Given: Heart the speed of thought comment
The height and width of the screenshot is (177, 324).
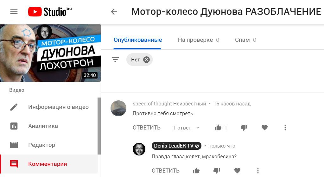Looking at the screenshot, I should pyautogui.click(x=264, y=128).
